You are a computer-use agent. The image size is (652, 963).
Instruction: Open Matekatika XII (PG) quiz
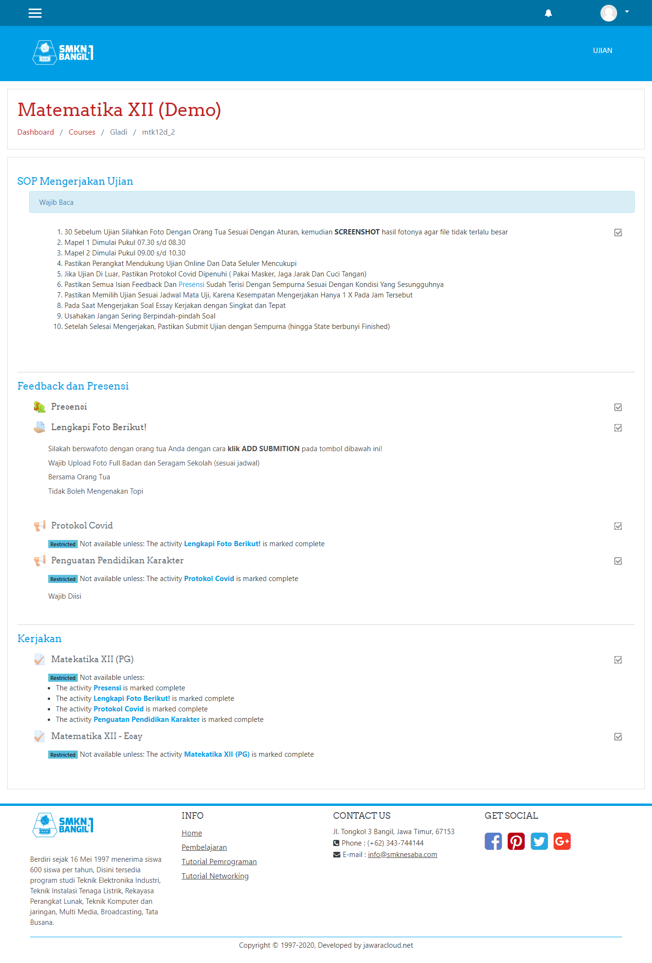[93, 659]
